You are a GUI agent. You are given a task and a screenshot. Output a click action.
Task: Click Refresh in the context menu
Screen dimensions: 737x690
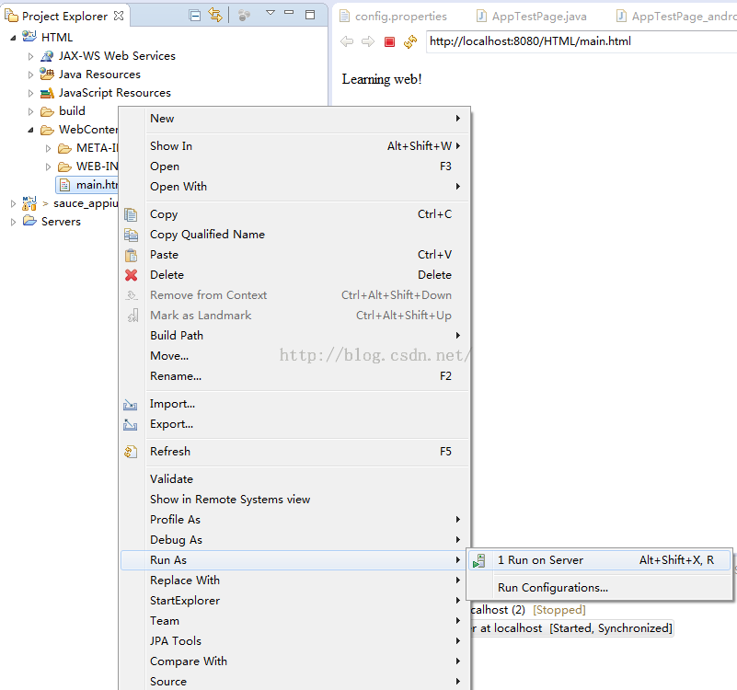(x=170, y=452)
